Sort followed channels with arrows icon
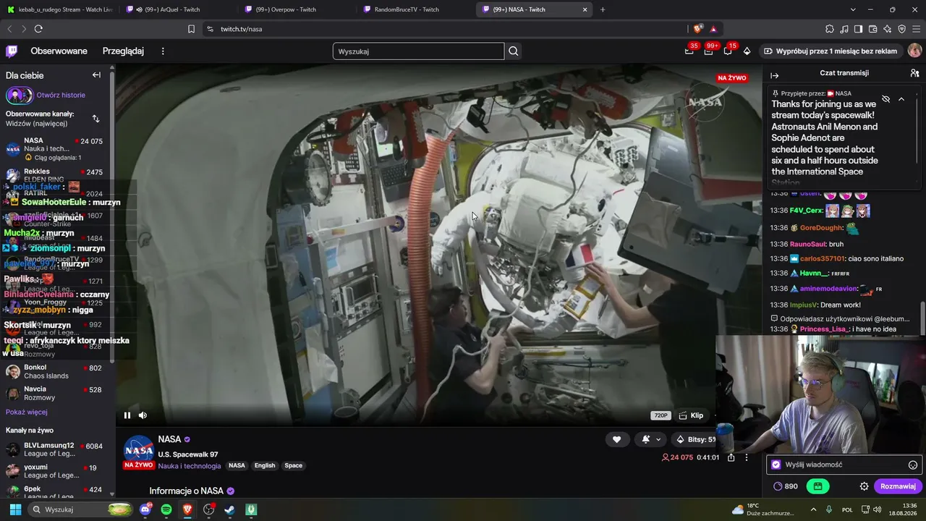The height and width of the screenshot is (521, 926). pyautogui.click(x=95, y=118)
